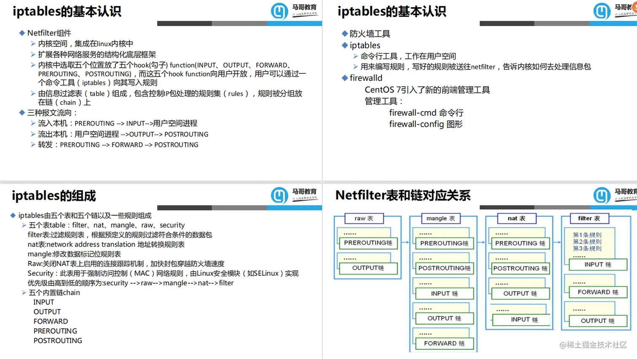Click the 优先级由高到低的顺序为 line

131,283
